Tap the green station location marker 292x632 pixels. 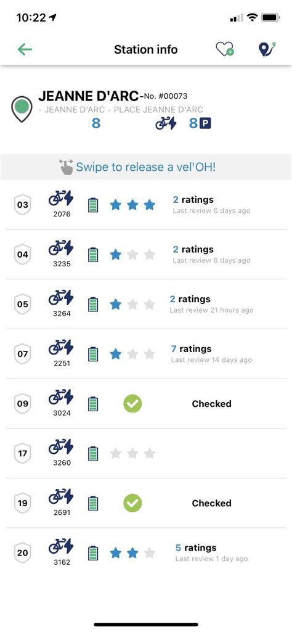(22, 109)
